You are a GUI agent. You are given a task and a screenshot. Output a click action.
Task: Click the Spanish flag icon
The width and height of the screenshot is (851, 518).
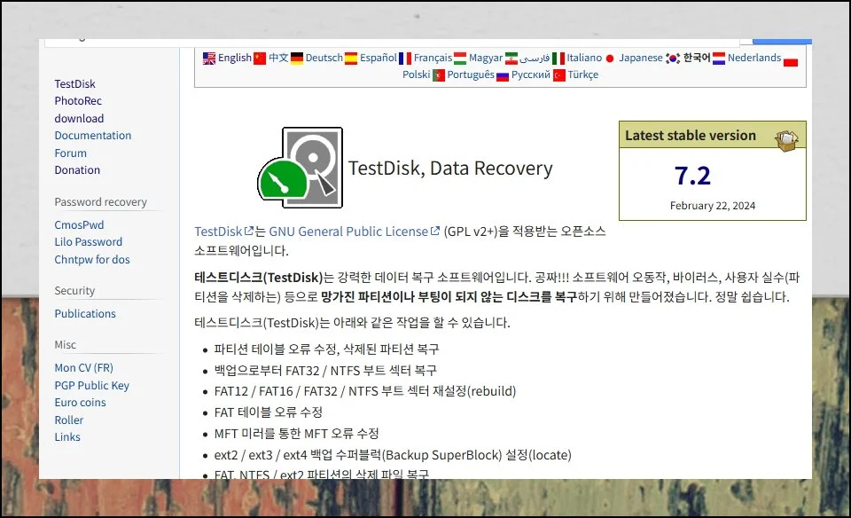coord(351,59)
